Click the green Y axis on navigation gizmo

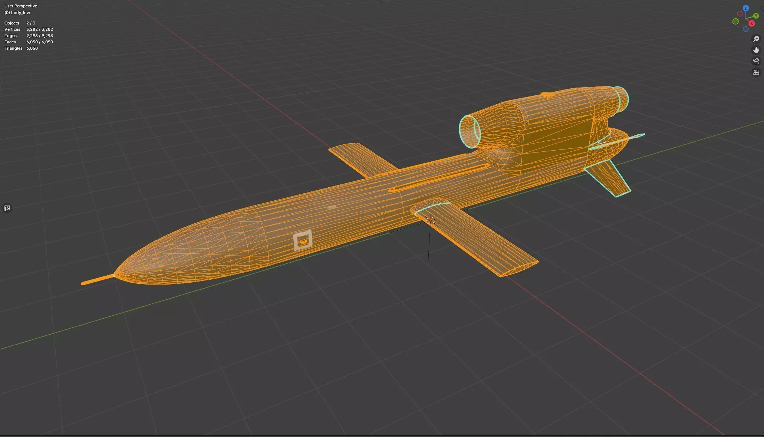click(x=756, y=16)
